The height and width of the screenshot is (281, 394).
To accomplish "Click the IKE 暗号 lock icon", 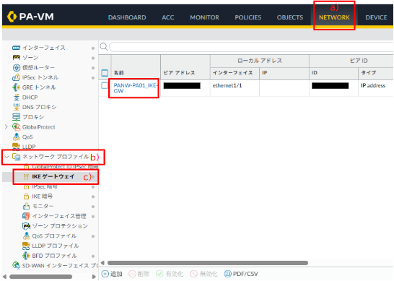I will (x=26, y=196).
